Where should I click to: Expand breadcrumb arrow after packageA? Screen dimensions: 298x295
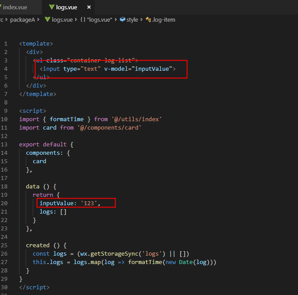(x=39, y=19)
